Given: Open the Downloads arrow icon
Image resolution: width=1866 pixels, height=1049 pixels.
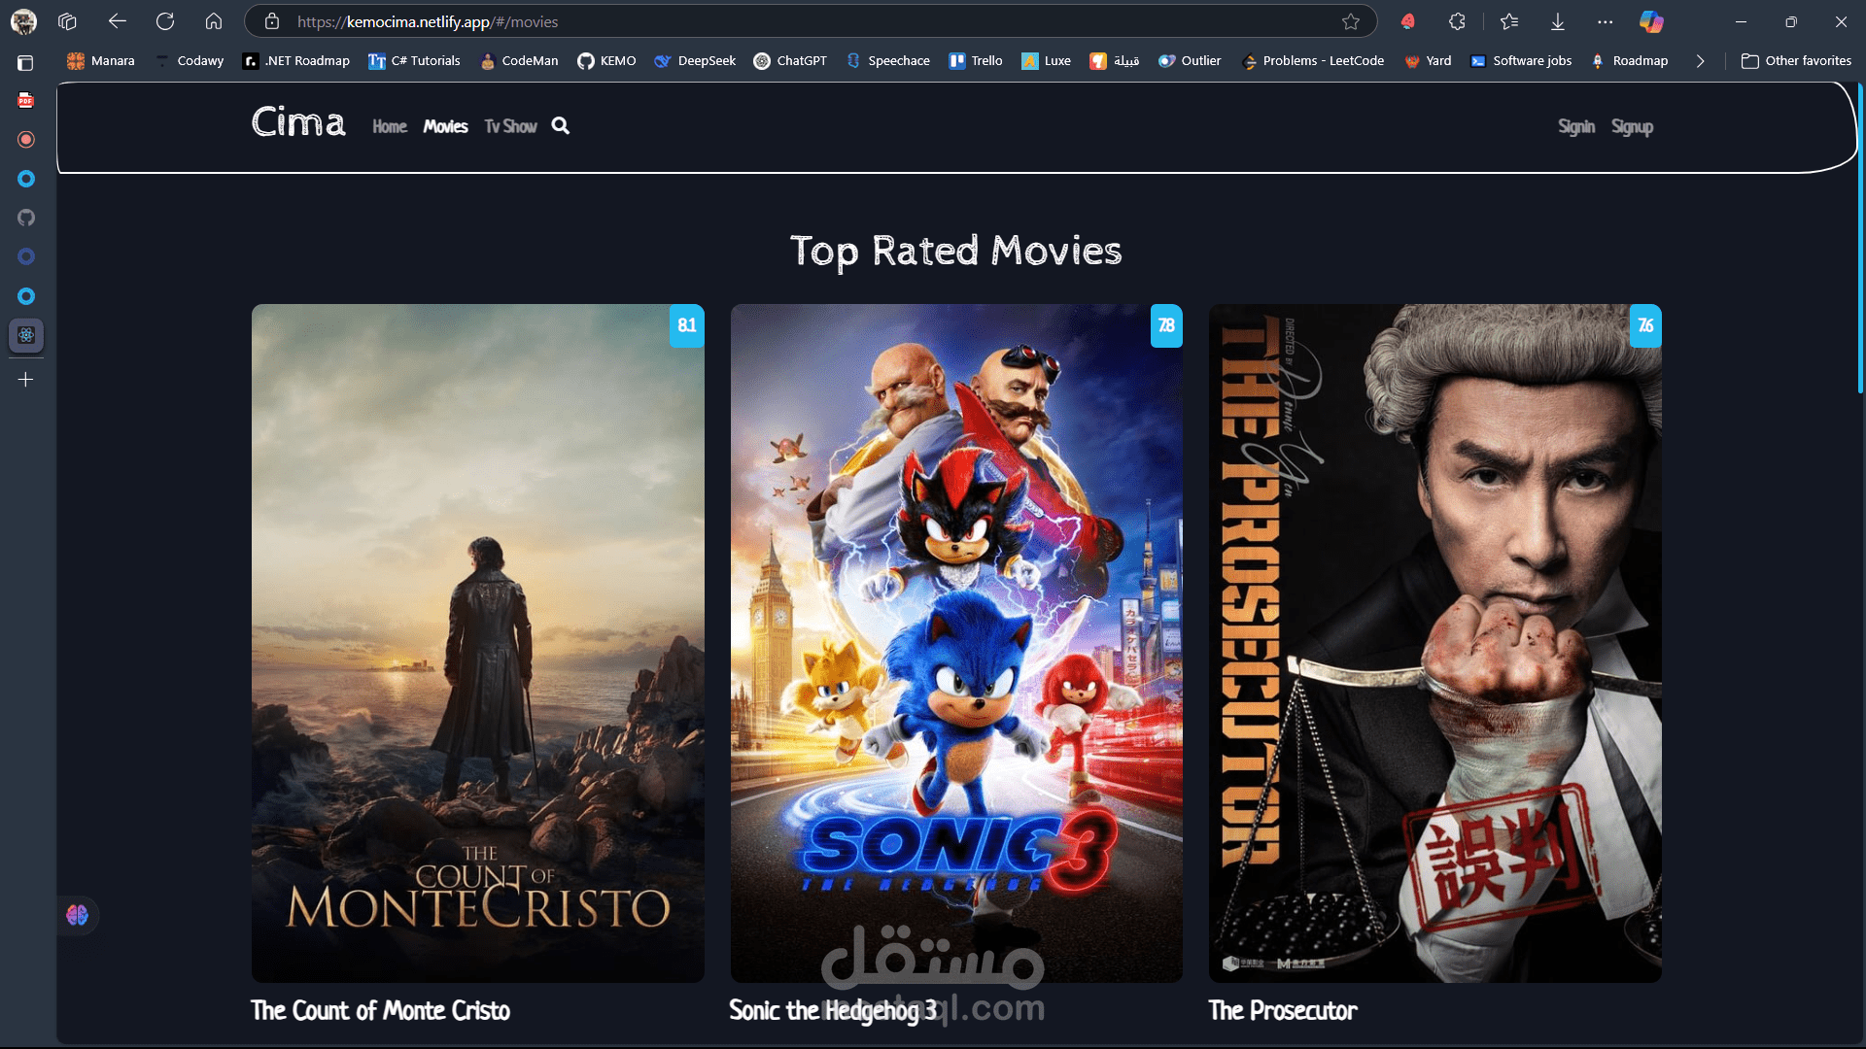Looking at the screenshot, I should [x=1557, y=21].
